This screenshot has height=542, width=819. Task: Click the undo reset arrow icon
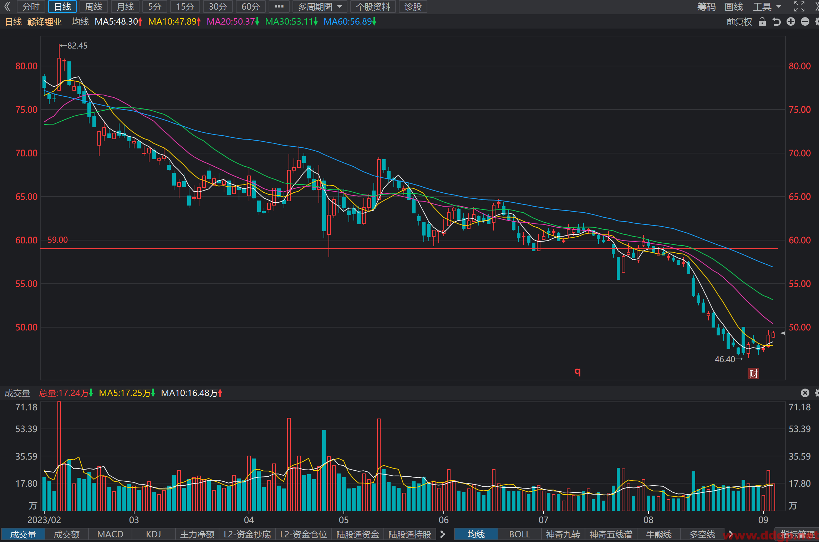(x=777, y=22)
